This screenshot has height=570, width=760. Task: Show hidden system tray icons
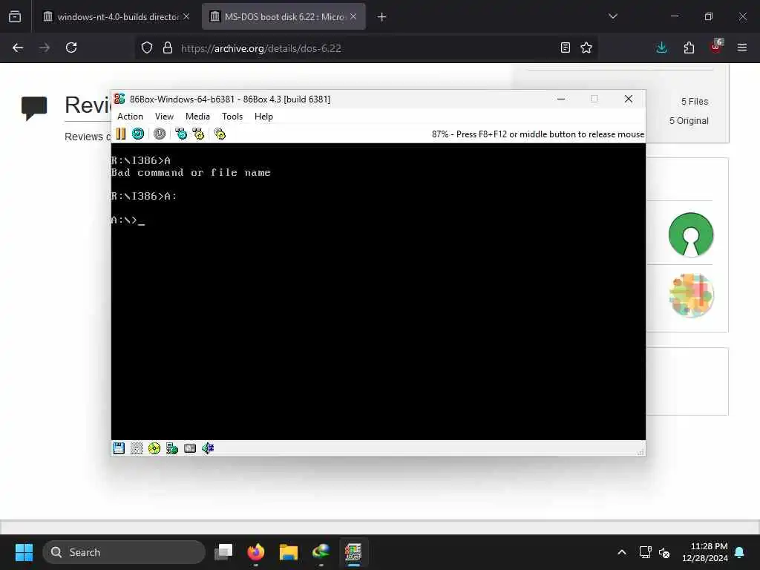pyautogui.click(x=622, y=552)
